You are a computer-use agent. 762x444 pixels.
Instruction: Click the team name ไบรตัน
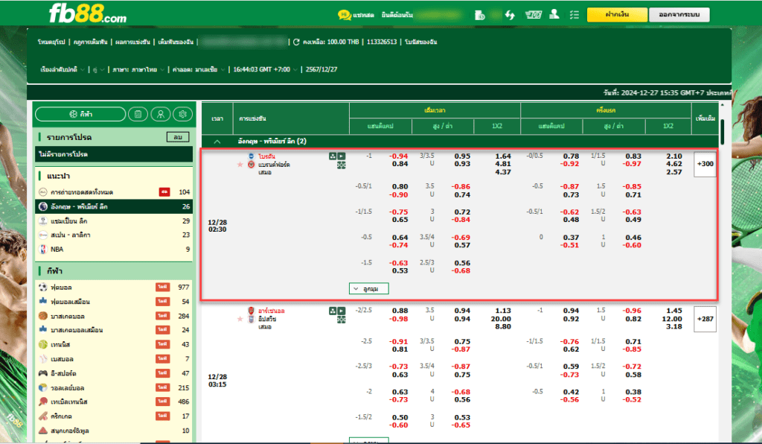pyautogui.click(x=267, y=156)
